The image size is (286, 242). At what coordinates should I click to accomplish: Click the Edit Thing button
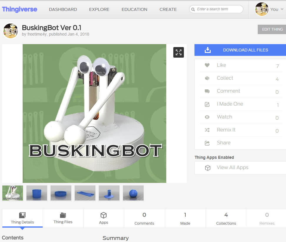[272, 29]
